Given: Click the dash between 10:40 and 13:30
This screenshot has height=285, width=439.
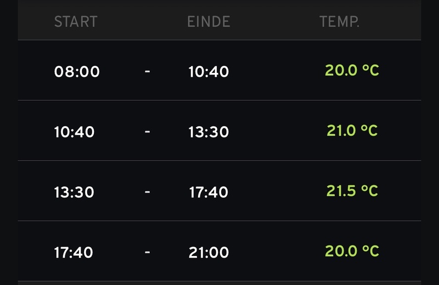Looking at the screenshot, I should coord(147,132).
